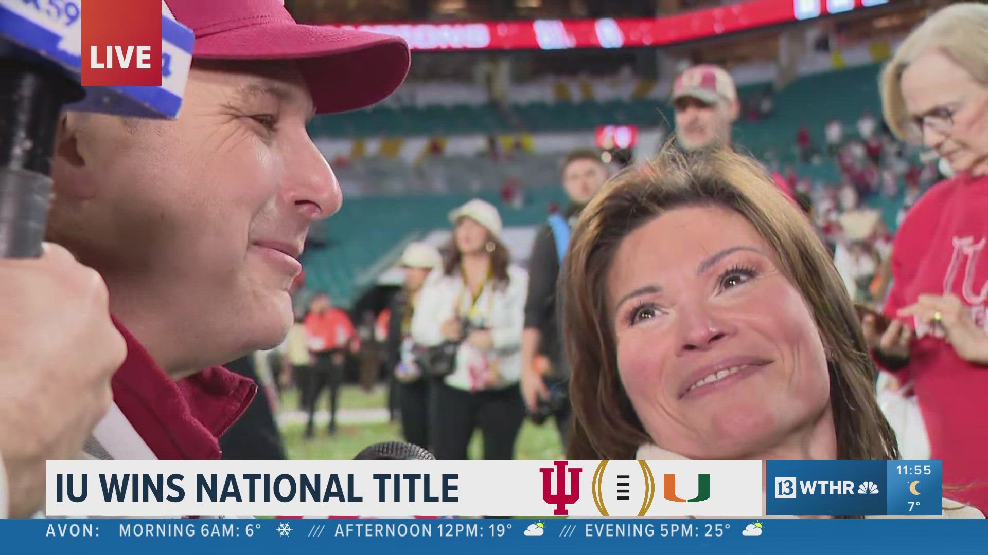This screenshot has width=988, height=555.
Task: Click the crescent moon weather icon
Action: point(914,488)
